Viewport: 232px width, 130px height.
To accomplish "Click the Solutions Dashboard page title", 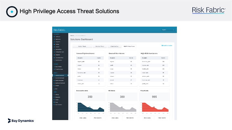I will [82, 39].
